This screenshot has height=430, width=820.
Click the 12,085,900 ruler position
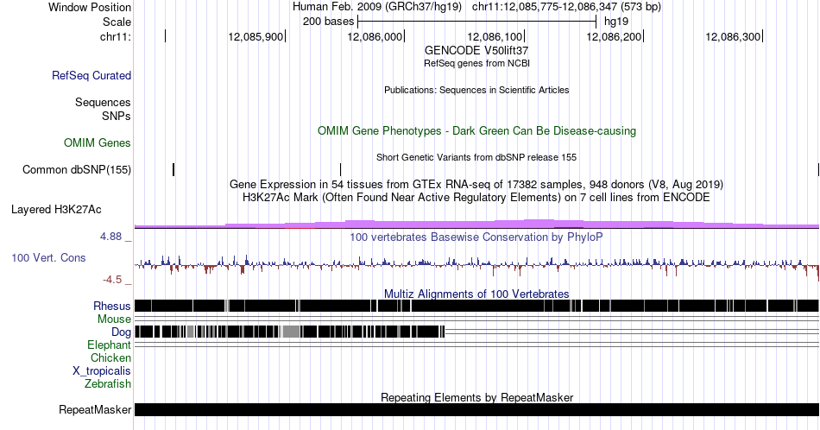255,36
